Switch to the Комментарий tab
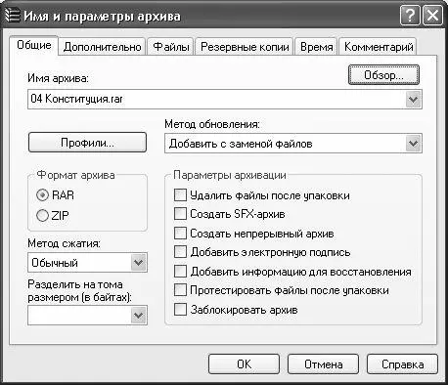Image resolution: width=448 pixels, height=385 pixels. (379, 47)
